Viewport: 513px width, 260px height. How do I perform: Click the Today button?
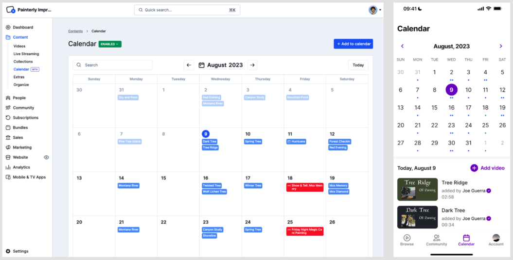click(x=358, y=65)
